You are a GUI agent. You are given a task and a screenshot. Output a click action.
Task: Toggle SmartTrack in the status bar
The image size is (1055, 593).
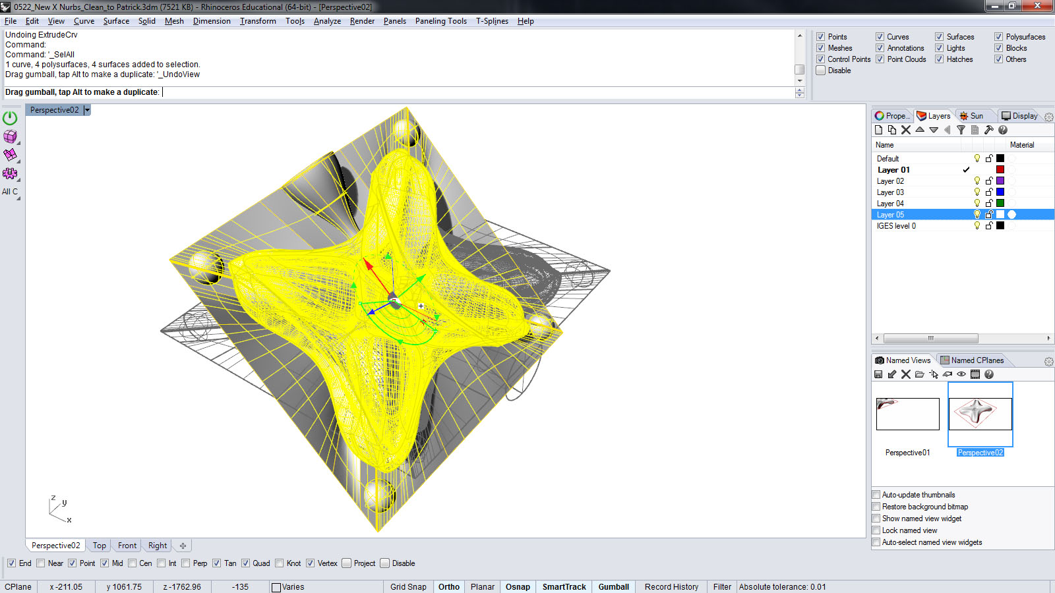pyautogui.click(x=564, y=587)
